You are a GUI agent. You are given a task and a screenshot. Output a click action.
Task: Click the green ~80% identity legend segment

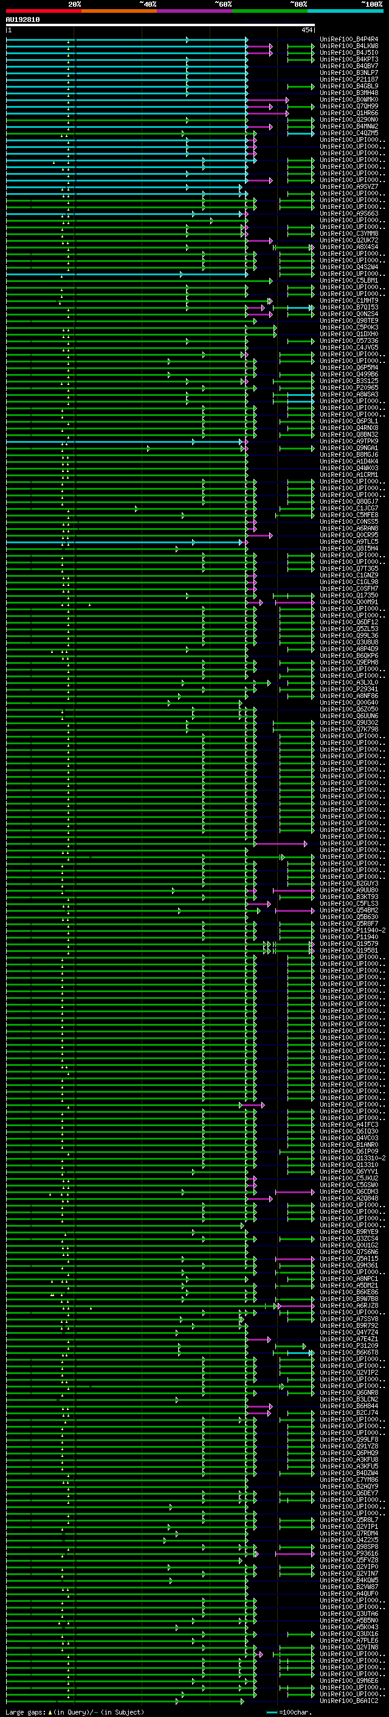click(x=270, y=11)
